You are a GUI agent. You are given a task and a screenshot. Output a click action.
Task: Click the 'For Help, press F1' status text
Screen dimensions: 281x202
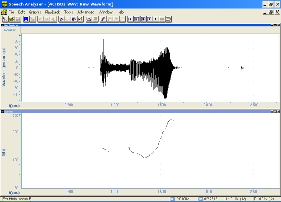click(18, 199)
